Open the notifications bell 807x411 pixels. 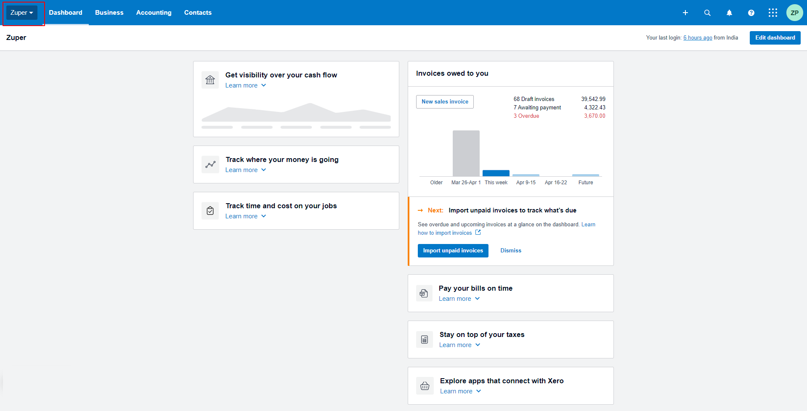729,13
